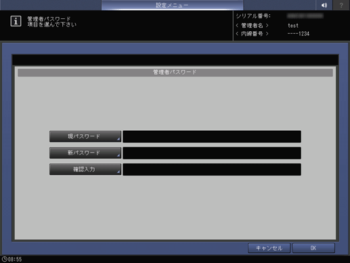Click the extension number ----1234
Screen dimensions: 350x263
point(299,34)
